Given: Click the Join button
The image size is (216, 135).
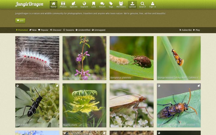Looking at the screenshot, I should [20, 20].
